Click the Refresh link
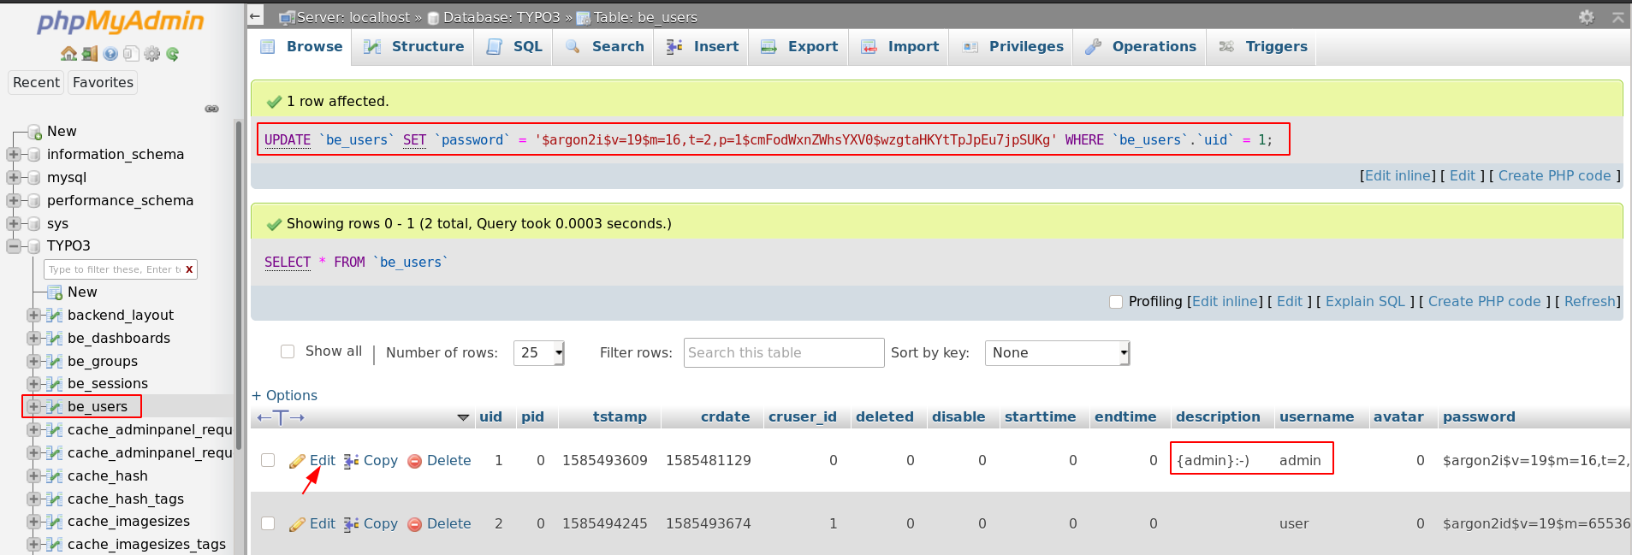This screenshot has width=1632, height=555. tap(1589, 301)
